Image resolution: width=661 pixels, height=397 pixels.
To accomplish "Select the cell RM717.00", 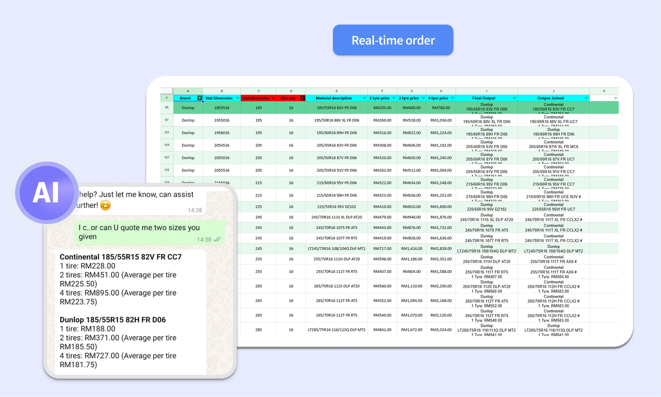I will tap(382, 249).
